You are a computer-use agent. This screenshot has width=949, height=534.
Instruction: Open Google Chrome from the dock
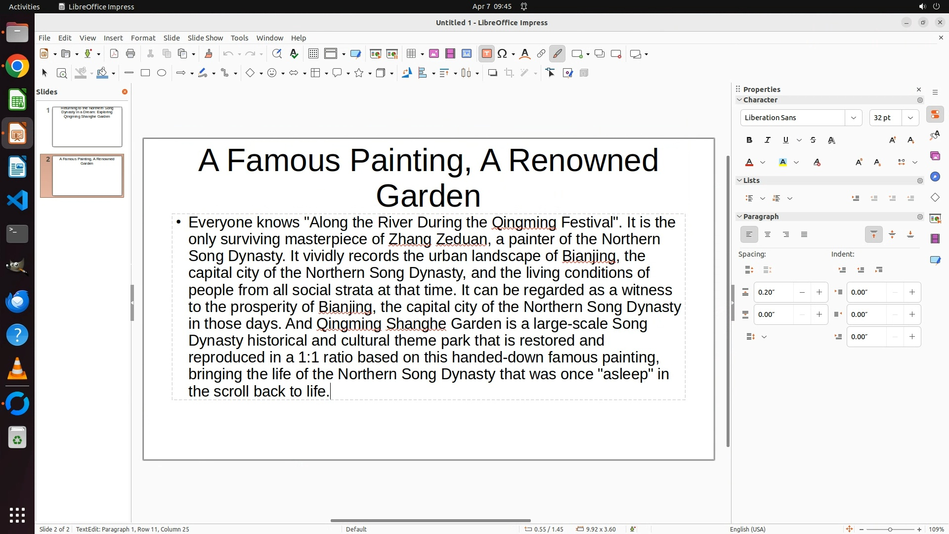(x=17, y=66)
